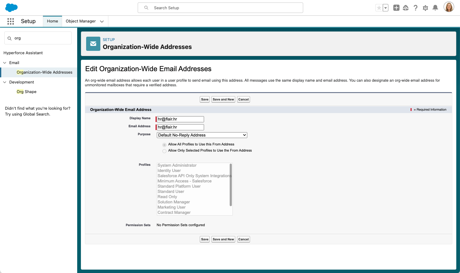The image size is (460, 273).
Task: Open the user profile avatar
Action: tap(449, 7)
